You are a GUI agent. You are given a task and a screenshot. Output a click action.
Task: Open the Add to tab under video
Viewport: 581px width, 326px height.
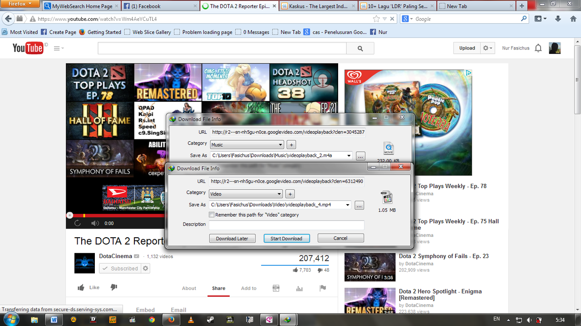pyautogui.click(x=249, y=288)
